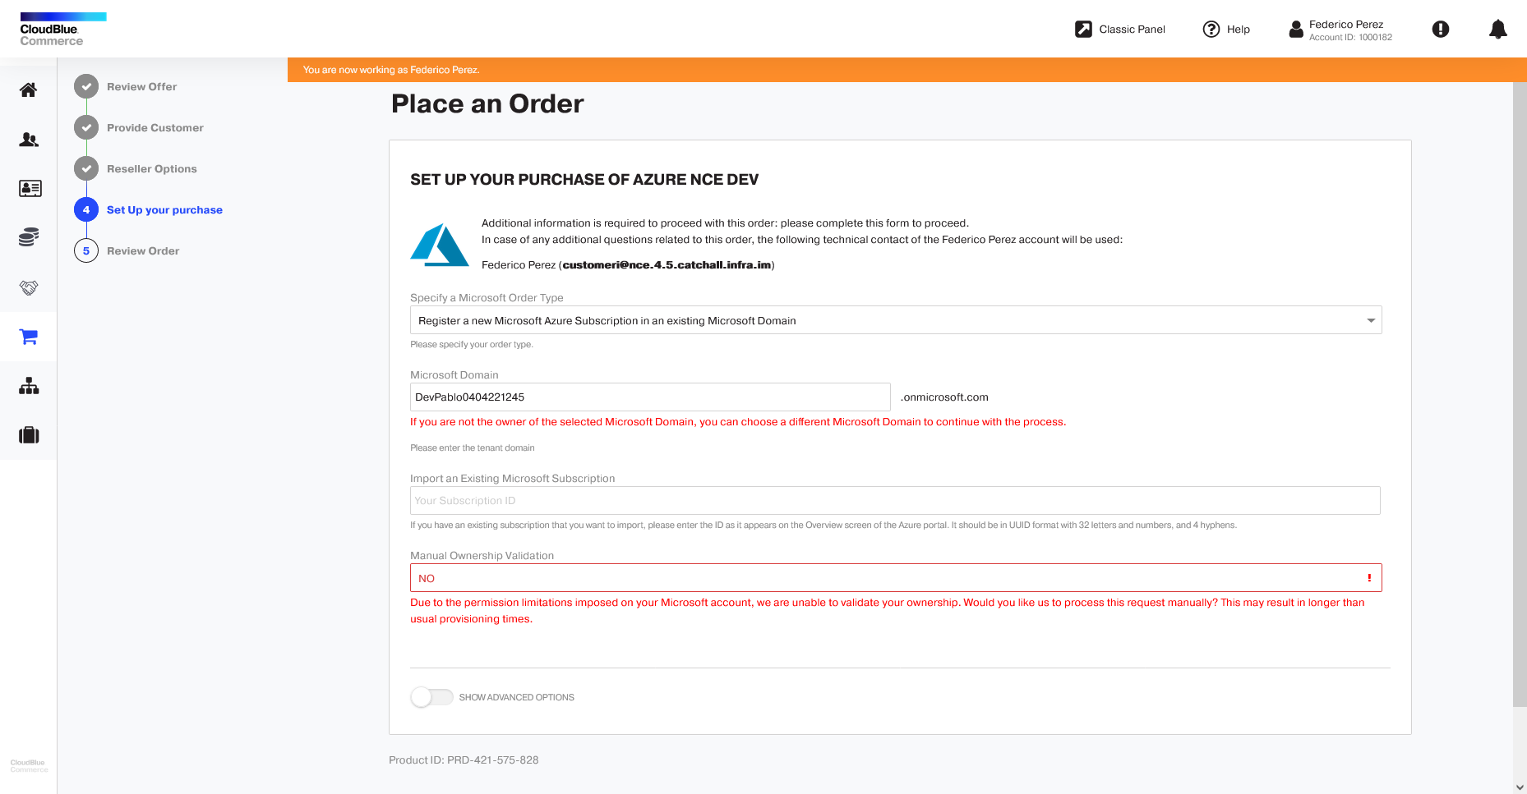Click the Manual Ownership Validation label
This screenshot has height=794, width=1527.
point(482,556)
